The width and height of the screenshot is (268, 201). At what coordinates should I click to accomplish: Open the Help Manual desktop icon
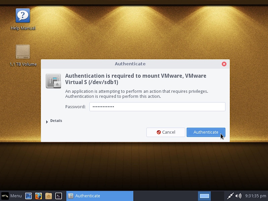click(23, 16)
